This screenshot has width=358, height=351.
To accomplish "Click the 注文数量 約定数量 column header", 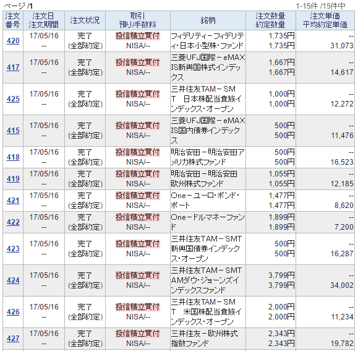I will pyautogui.click(x=271, y=20).
